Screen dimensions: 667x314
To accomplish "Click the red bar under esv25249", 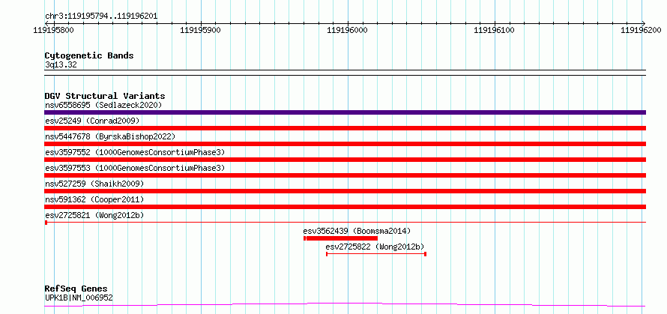I will (x=345, y=128).
